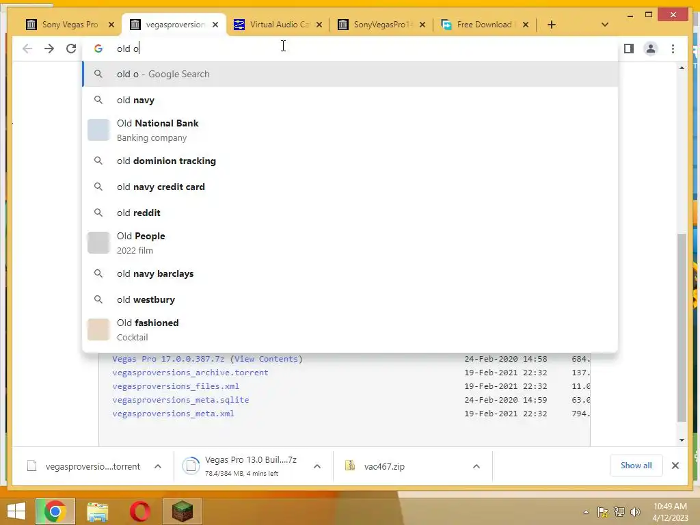
Task: Toggle the browser side panel icon
Action: (x=629, y=49)
